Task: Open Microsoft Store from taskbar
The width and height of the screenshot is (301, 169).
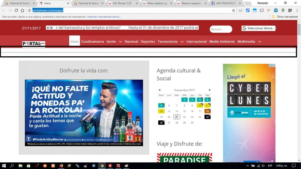Action: click(x=28, y=166)
